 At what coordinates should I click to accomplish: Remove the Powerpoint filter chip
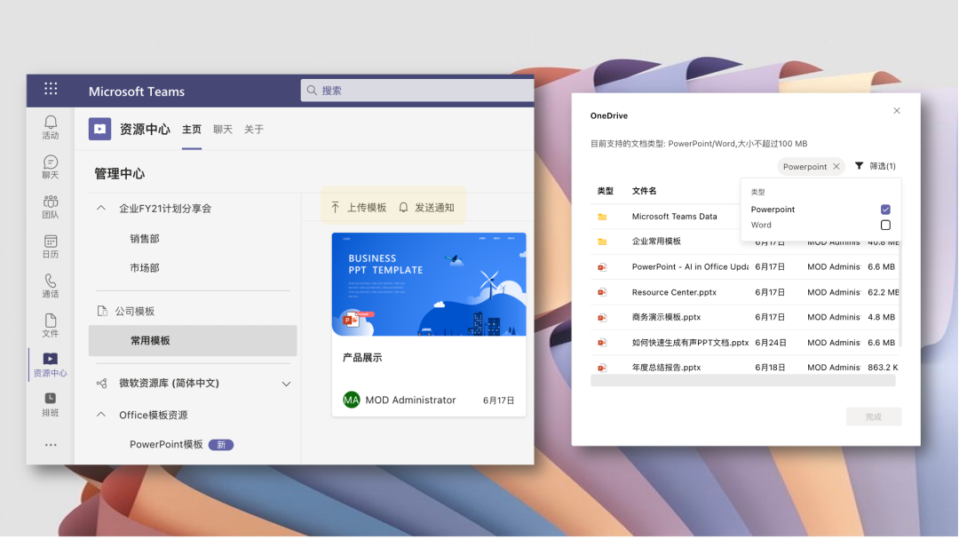click(836, 166)
